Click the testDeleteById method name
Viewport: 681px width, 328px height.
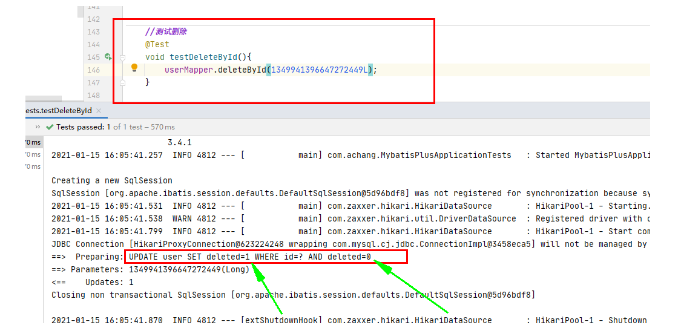203,57
